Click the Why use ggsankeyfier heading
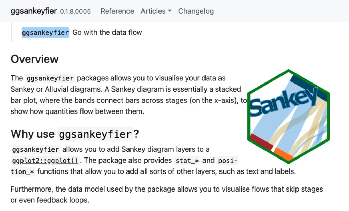This screenshot has height=211, width=349. 75,134
